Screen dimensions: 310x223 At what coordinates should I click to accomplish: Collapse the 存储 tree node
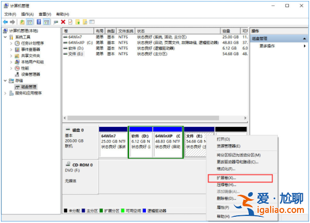[x=5, y=81]
